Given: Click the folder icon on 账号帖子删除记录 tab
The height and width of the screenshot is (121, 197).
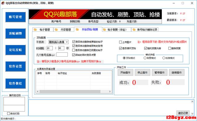Looking at the screenshot, I should tap(134, 30).
